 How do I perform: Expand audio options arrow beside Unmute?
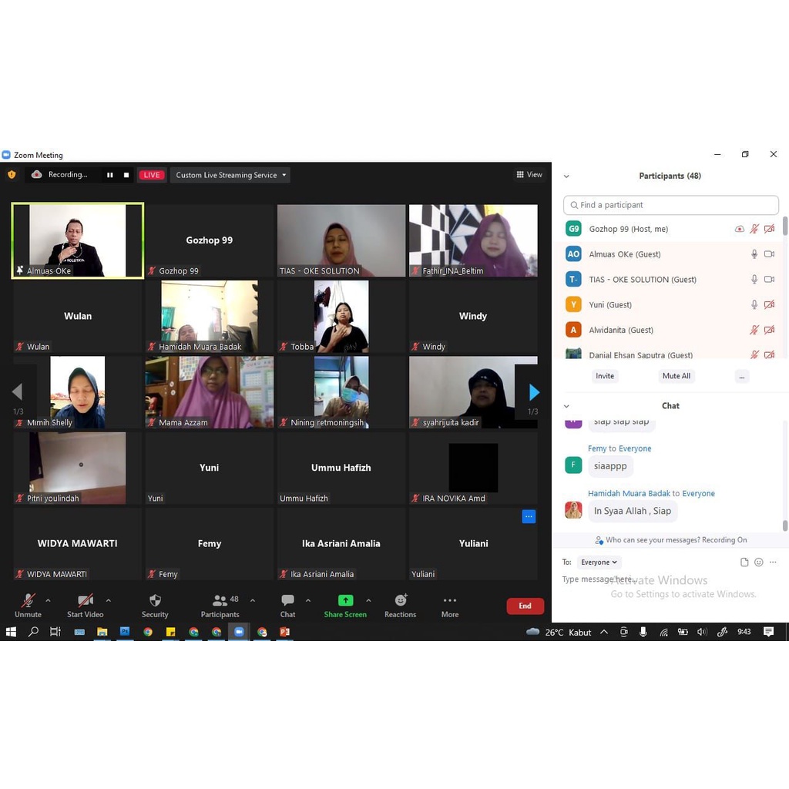(x=49, y=600)
